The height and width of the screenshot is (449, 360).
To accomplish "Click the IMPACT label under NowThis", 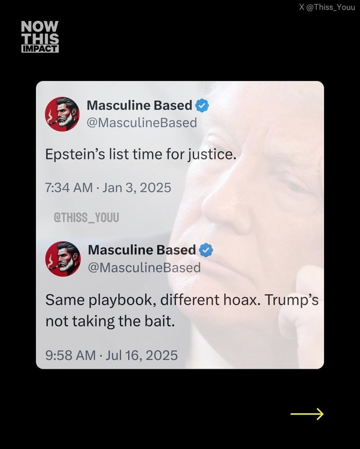I will click(x=40, y=49).
